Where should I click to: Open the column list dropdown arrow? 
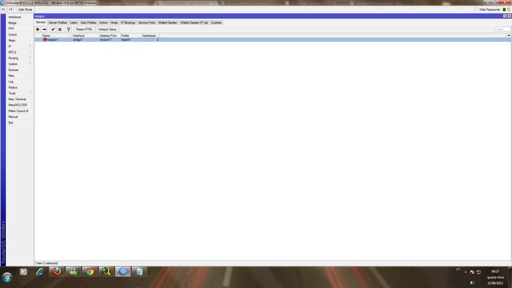point(509,36)
